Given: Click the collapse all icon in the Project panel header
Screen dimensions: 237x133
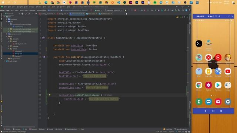Looking at the screenshot, I should point(29,14).
